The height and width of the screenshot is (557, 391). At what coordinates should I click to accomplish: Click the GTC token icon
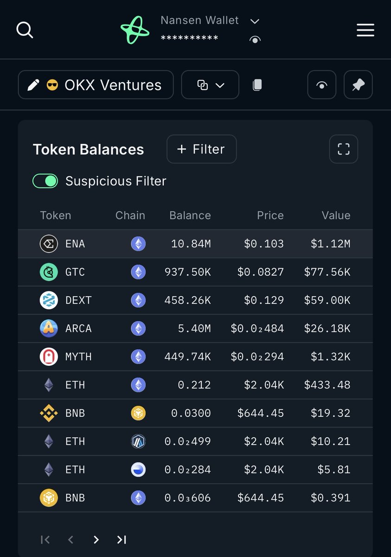[49, 272]
